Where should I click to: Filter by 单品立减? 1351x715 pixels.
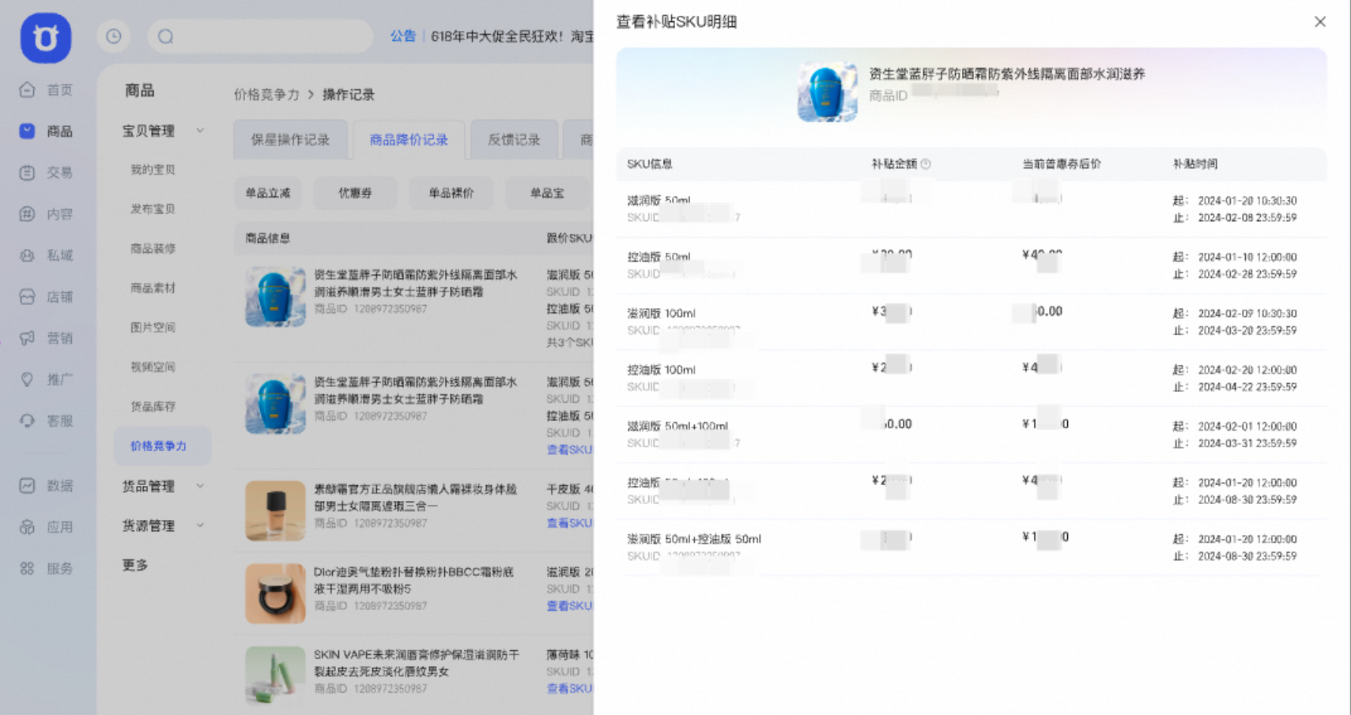(268, 193)
